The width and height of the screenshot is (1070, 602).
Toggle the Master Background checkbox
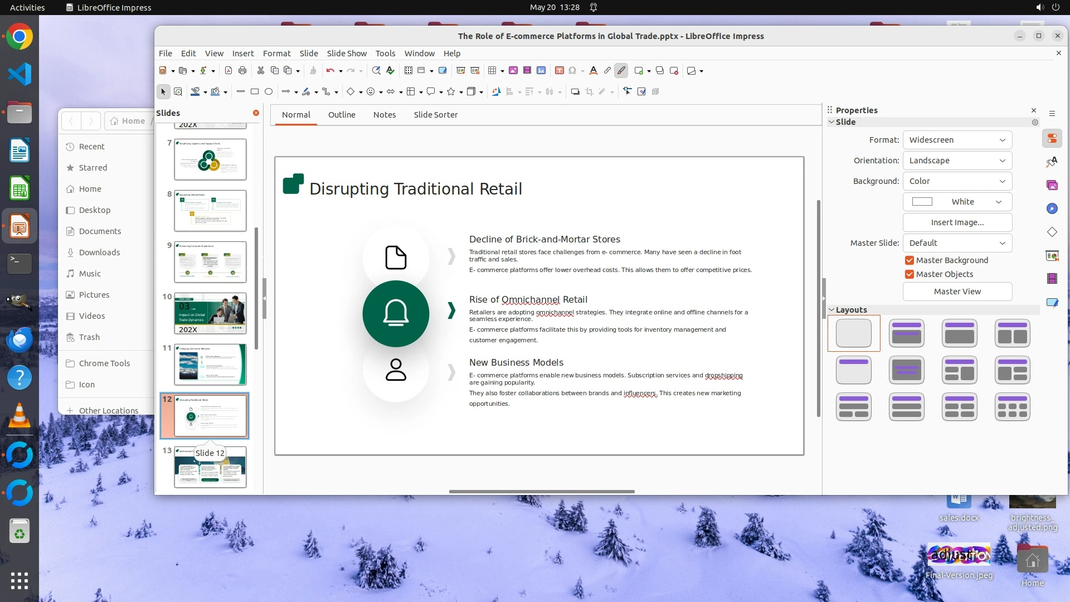[x=909, y=260]
